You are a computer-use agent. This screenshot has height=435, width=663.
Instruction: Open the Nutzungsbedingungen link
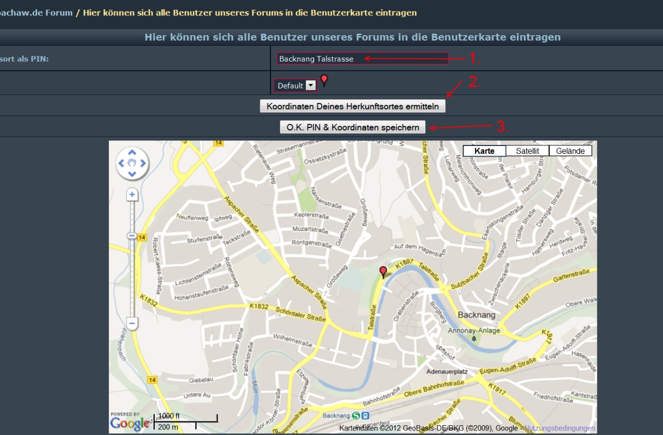(559, 428)
